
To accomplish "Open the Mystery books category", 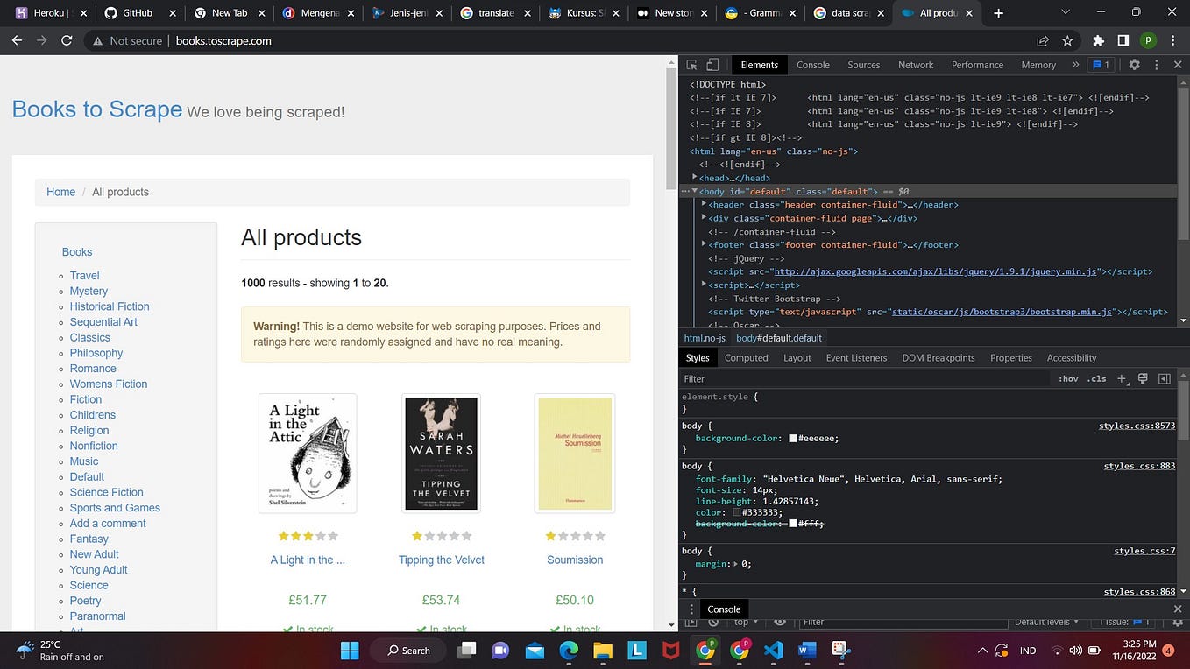I will point(88,291).
